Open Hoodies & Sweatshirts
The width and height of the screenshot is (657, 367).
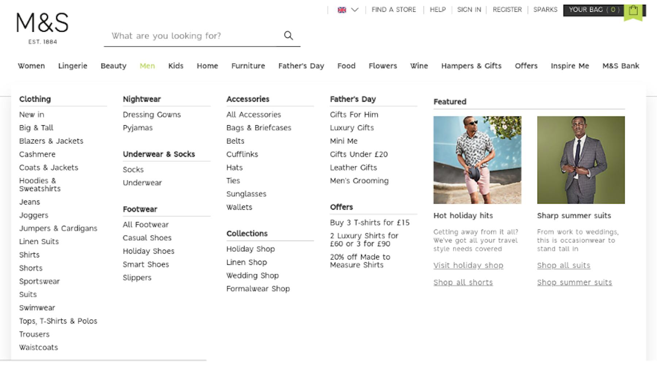coord(40,185)
